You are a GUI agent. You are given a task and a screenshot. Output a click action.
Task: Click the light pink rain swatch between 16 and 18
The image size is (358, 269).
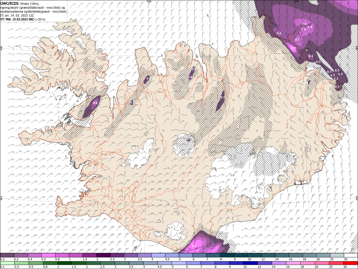(x=293, y=263)
